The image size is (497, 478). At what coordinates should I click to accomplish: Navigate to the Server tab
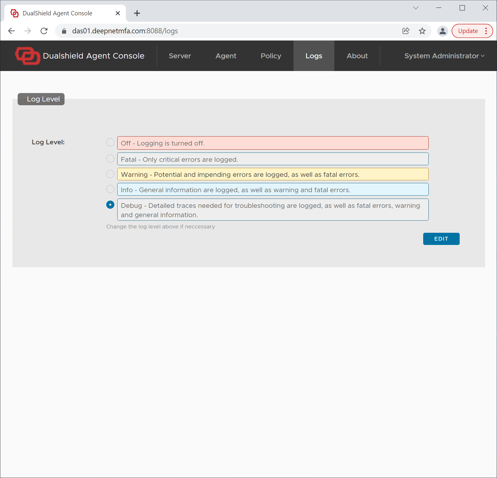(x=180, y=56)
